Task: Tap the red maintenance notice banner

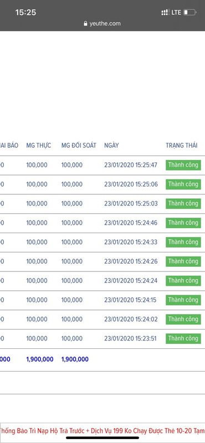Action: 102,431
